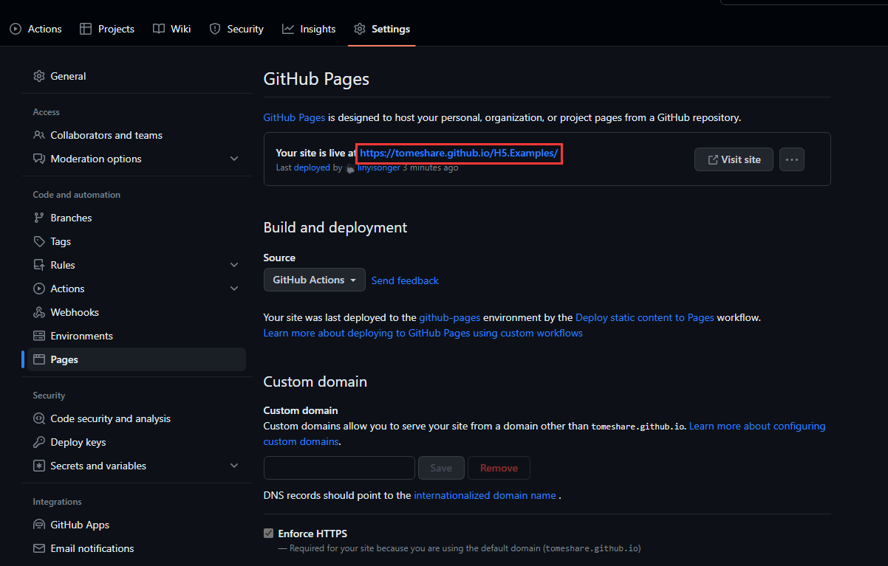Open the GitHub Actions source dropdown
888x566 pixels.
tap(315, 280)
